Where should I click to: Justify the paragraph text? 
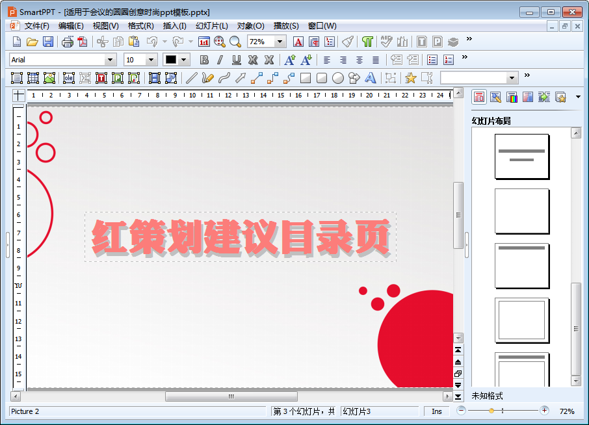[376, 60]
